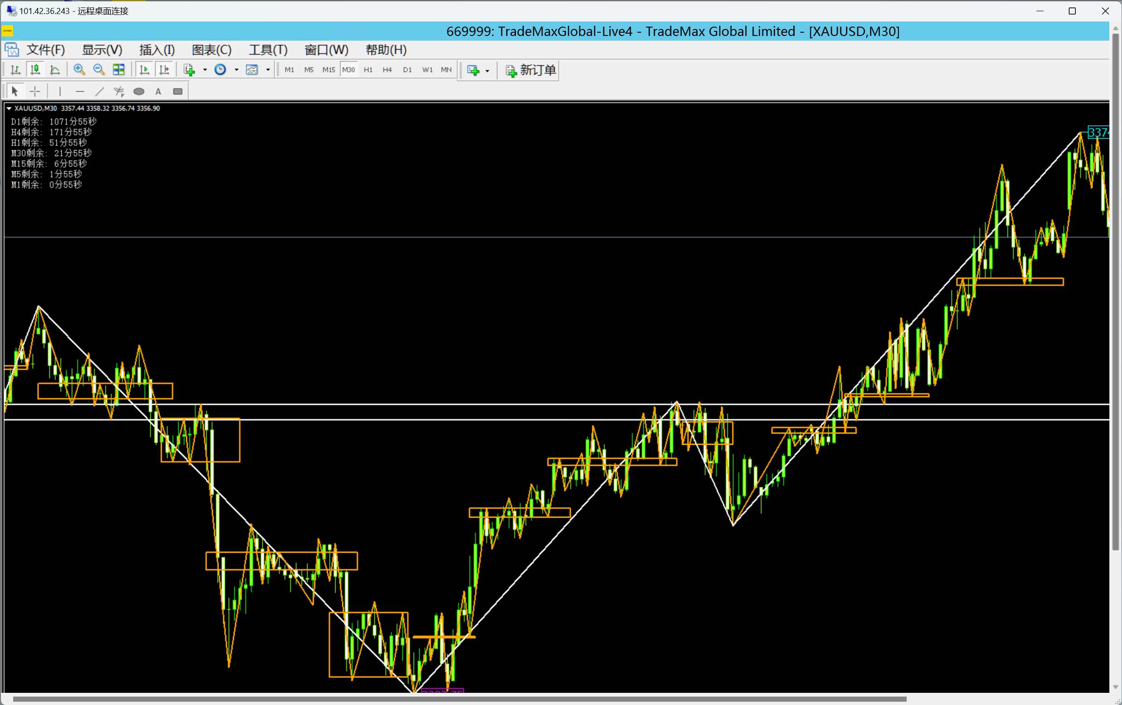1122x705 pixels.
Task: Toggle chart shift from right edge
Action: [164, 70]
